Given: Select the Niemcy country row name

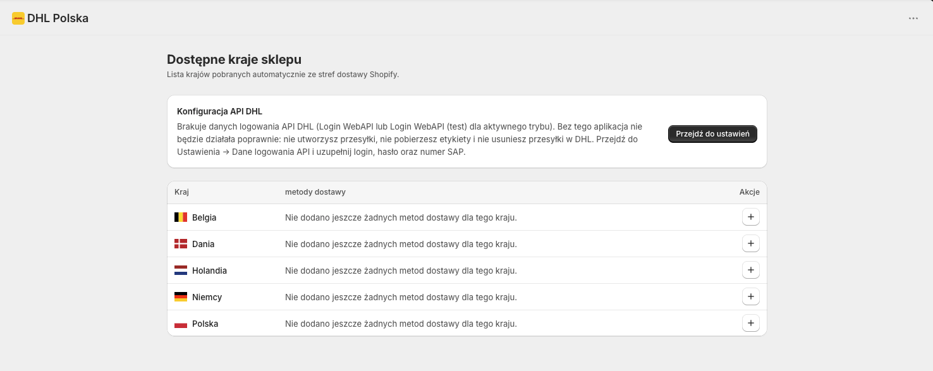Looking at the screenshot, I should 207,297.
